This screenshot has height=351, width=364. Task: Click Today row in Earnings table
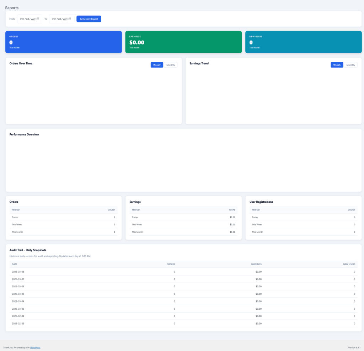tap(183, 217)
